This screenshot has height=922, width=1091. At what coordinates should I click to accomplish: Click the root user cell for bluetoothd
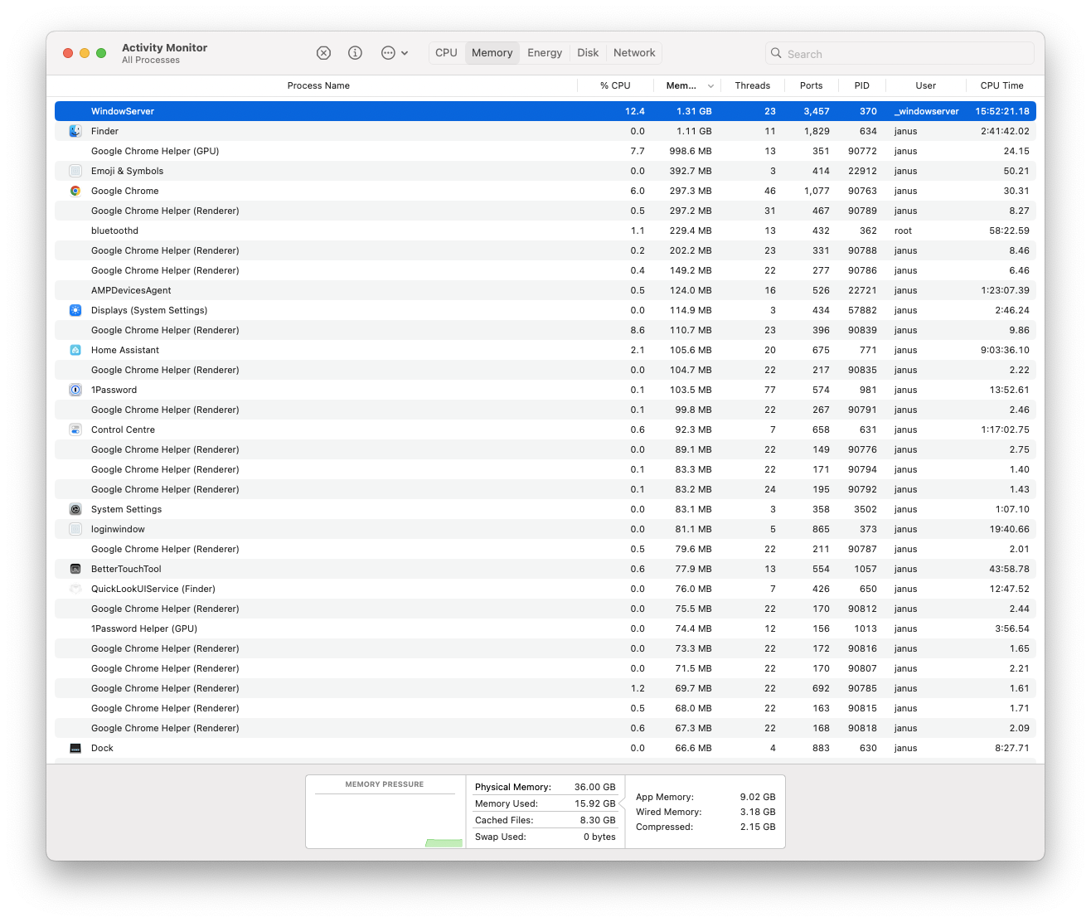click(x=903, y=230)
